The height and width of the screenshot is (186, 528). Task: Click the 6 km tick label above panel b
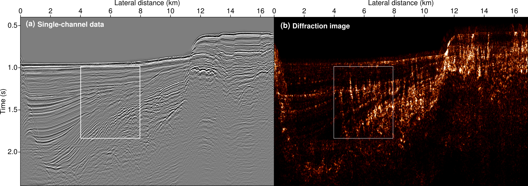[364, 11]
